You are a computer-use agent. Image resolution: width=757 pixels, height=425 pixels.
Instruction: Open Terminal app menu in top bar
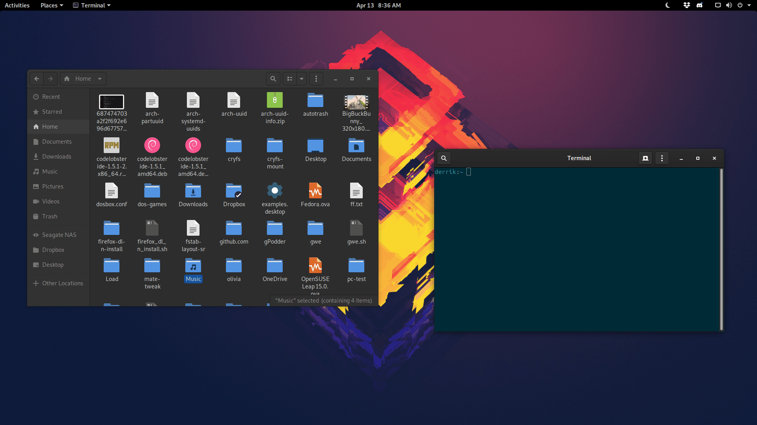pos(91,5)
